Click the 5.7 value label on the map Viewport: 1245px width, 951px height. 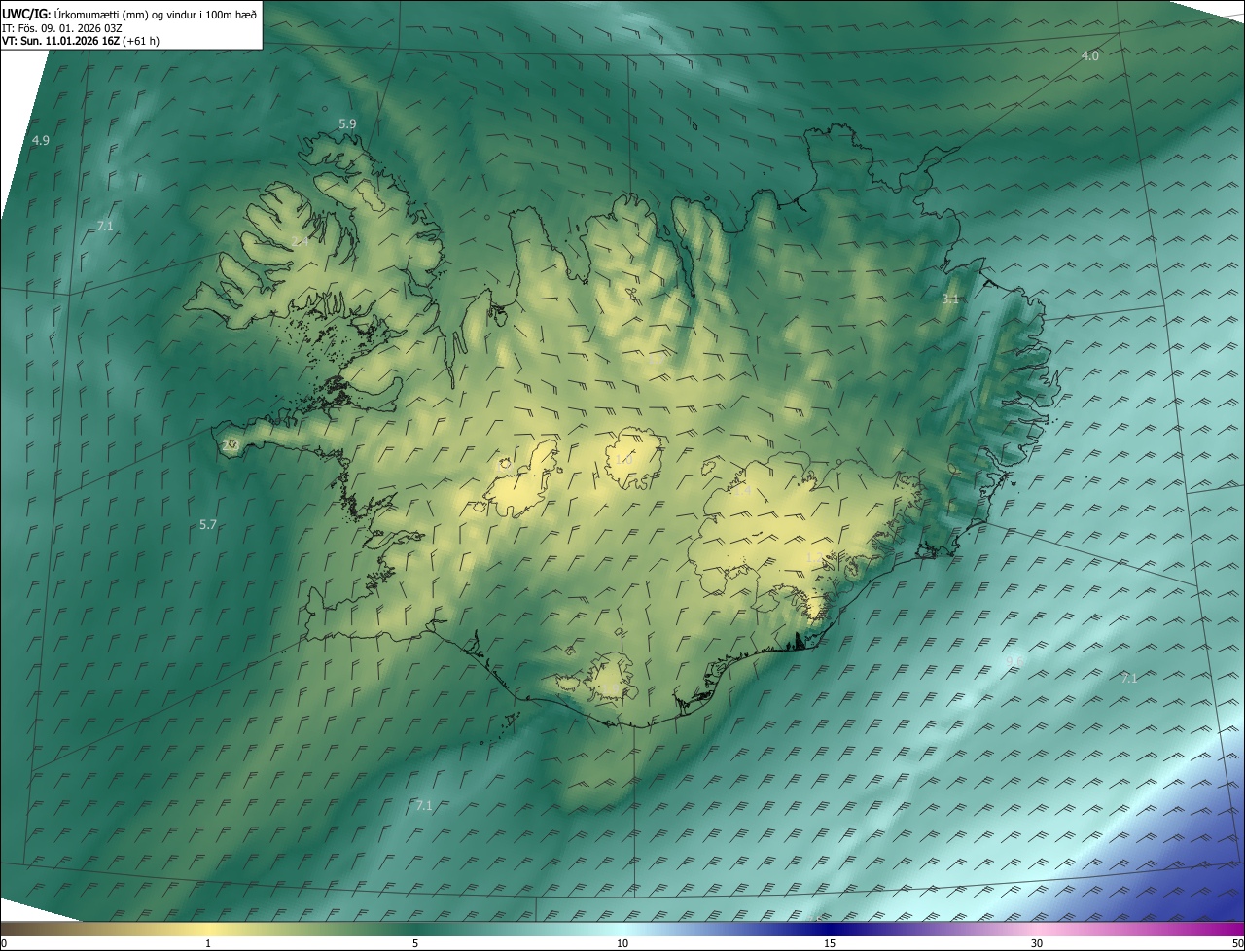tap(207, 524)
